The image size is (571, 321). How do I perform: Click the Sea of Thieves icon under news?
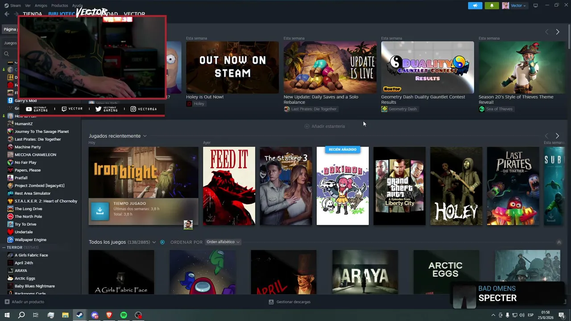click(482, 109)
